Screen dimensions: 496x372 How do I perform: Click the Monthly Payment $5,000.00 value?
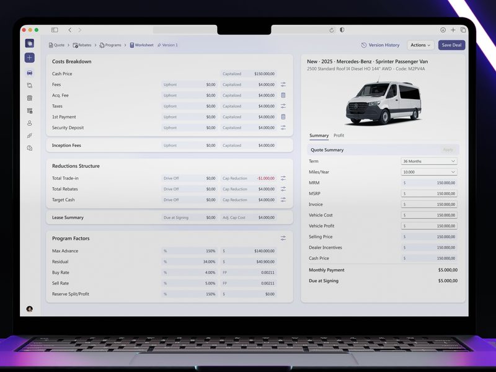pyautogui.click(x=448, y=270)
